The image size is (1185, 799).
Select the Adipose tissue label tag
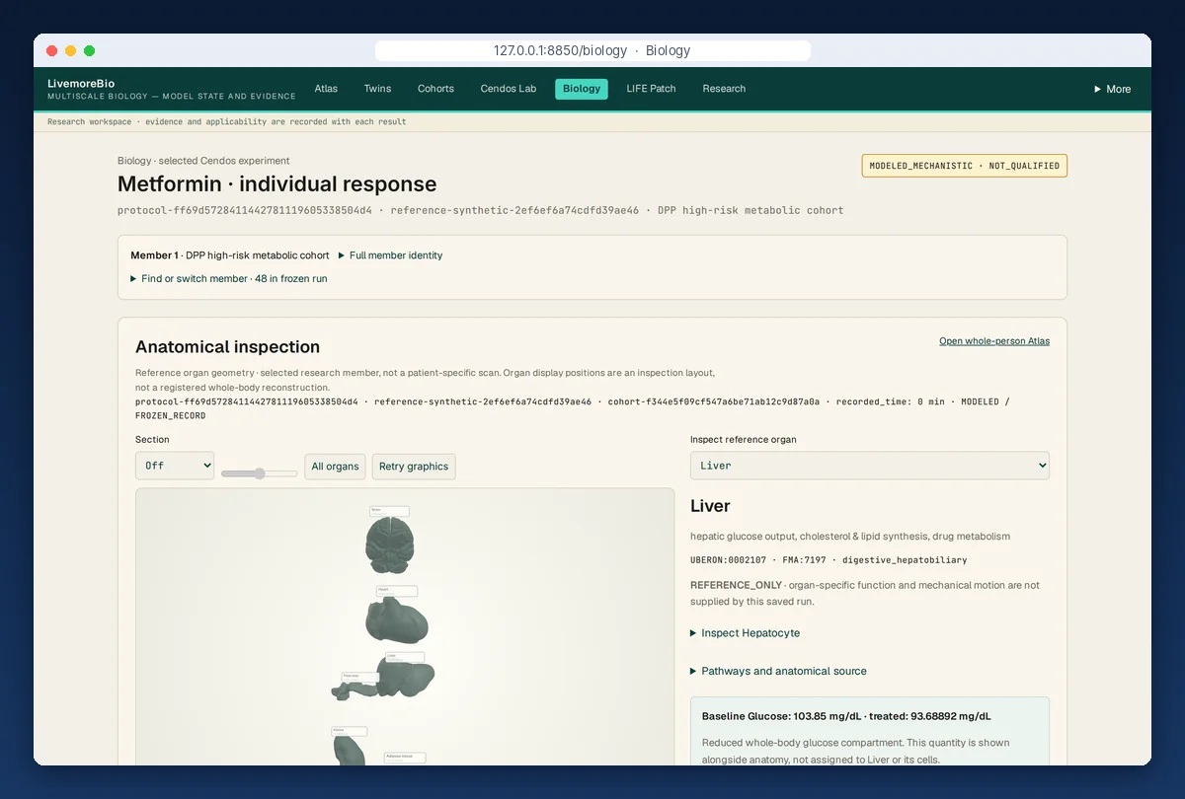pyautogui.click(x=405, y=758)
